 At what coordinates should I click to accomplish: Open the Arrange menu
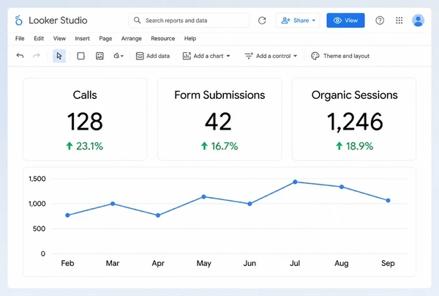pos(131,38)
